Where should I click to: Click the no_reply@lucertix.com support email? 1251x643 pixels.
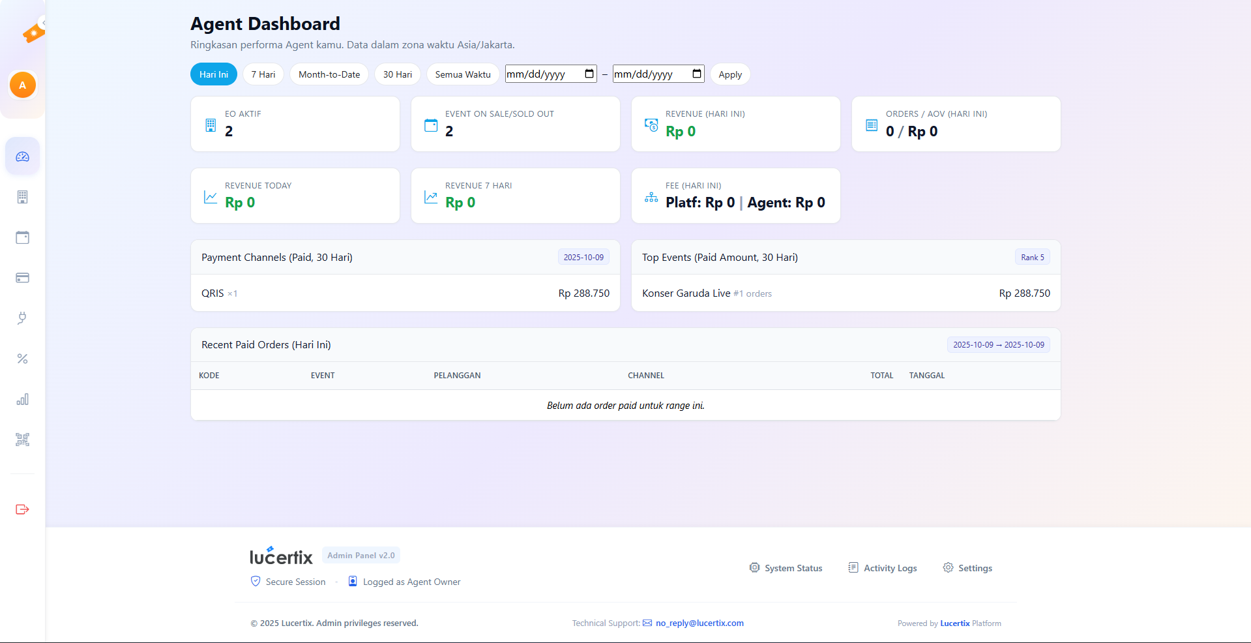click(x=699, y=623)
